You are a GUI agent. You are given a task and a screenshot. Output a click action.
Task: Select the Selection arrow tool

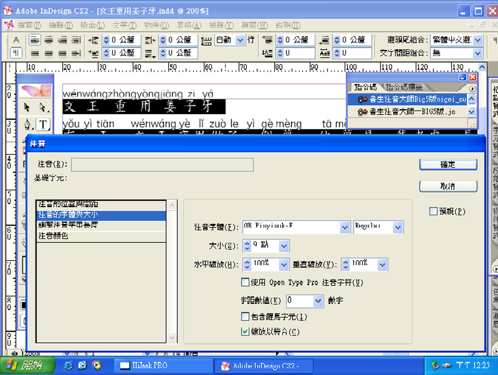point(27,107)
